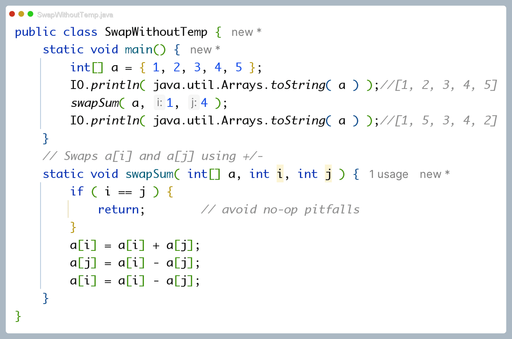Click the line 'a[j] = a[i] - a[j];'
This screenshot has width=512, height=339.
pyautogui.click(x=135, y=264)
